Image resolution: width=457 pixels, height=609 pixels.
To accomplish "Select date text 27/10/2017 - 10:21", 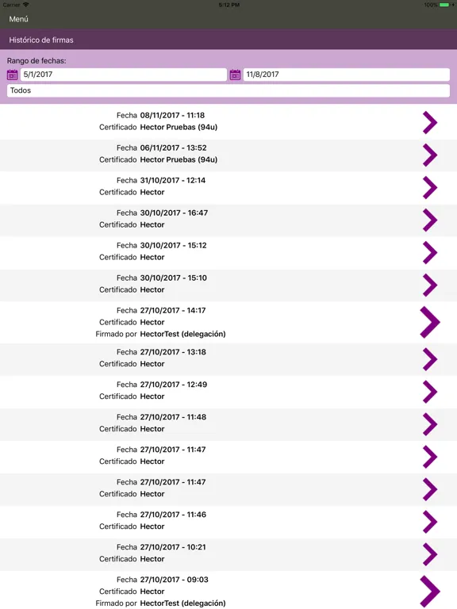I will point(173,548).
